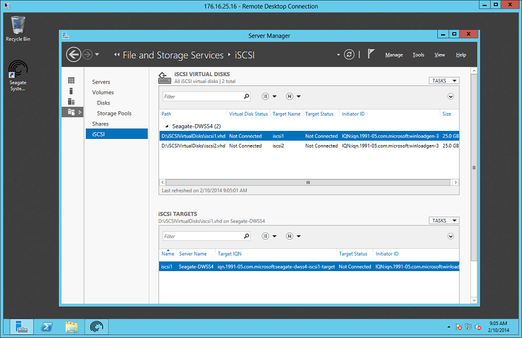
Task: Click the Dashboard icon in left rail
Action: tap(71, 81)
